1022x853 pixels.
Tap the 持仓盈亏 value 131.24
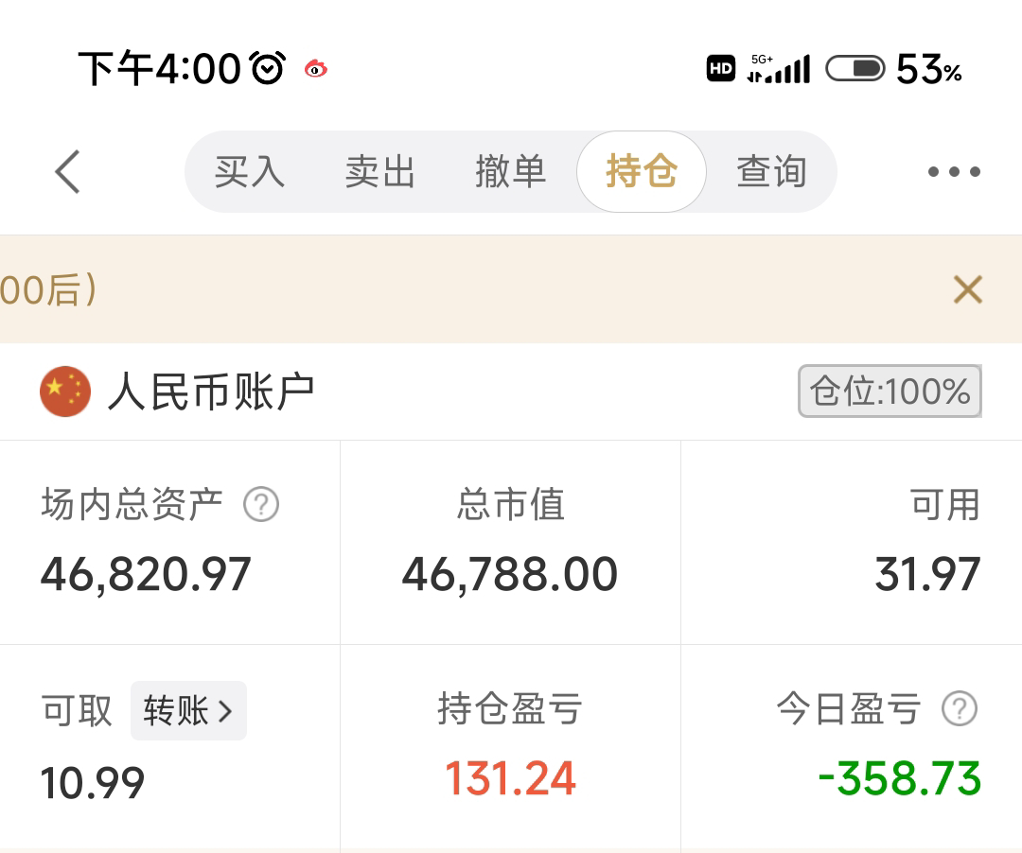click(x=510, y=779)
